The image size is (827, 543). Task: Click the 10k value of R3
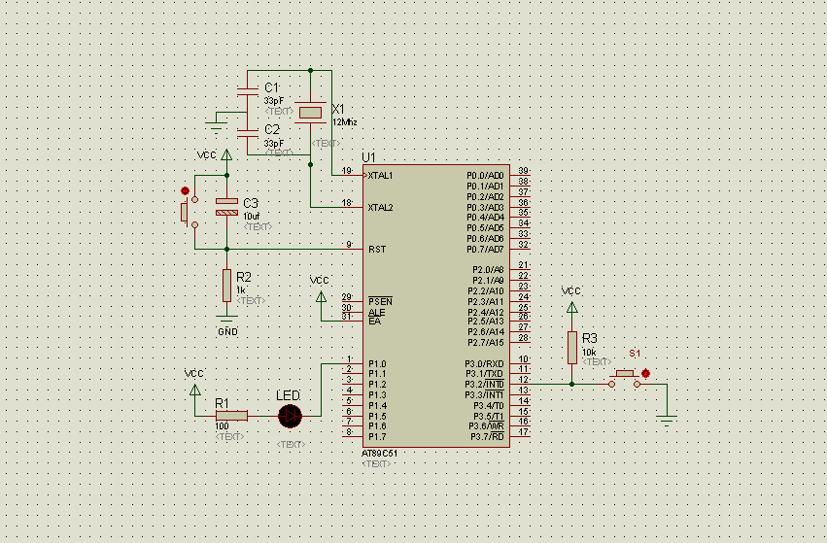pyautogui.click(x=589, y=353)
